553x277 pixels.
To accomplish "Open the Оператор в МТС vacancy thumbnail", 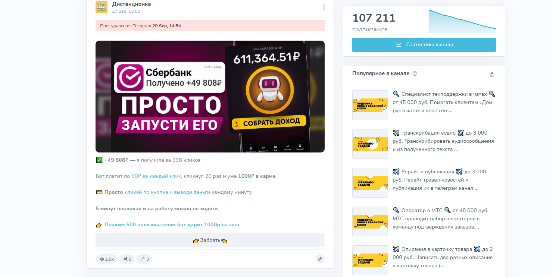I will tap(370, 221).
